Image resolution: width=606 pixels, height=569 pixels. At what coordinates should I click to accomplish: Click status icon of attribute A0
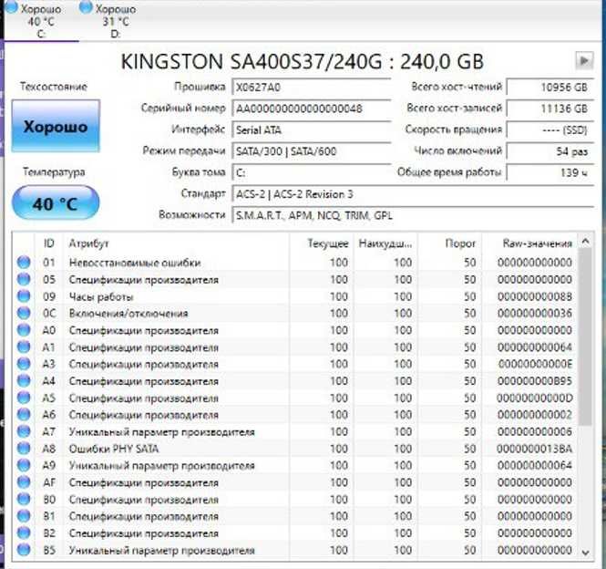(x=24, y=330)
